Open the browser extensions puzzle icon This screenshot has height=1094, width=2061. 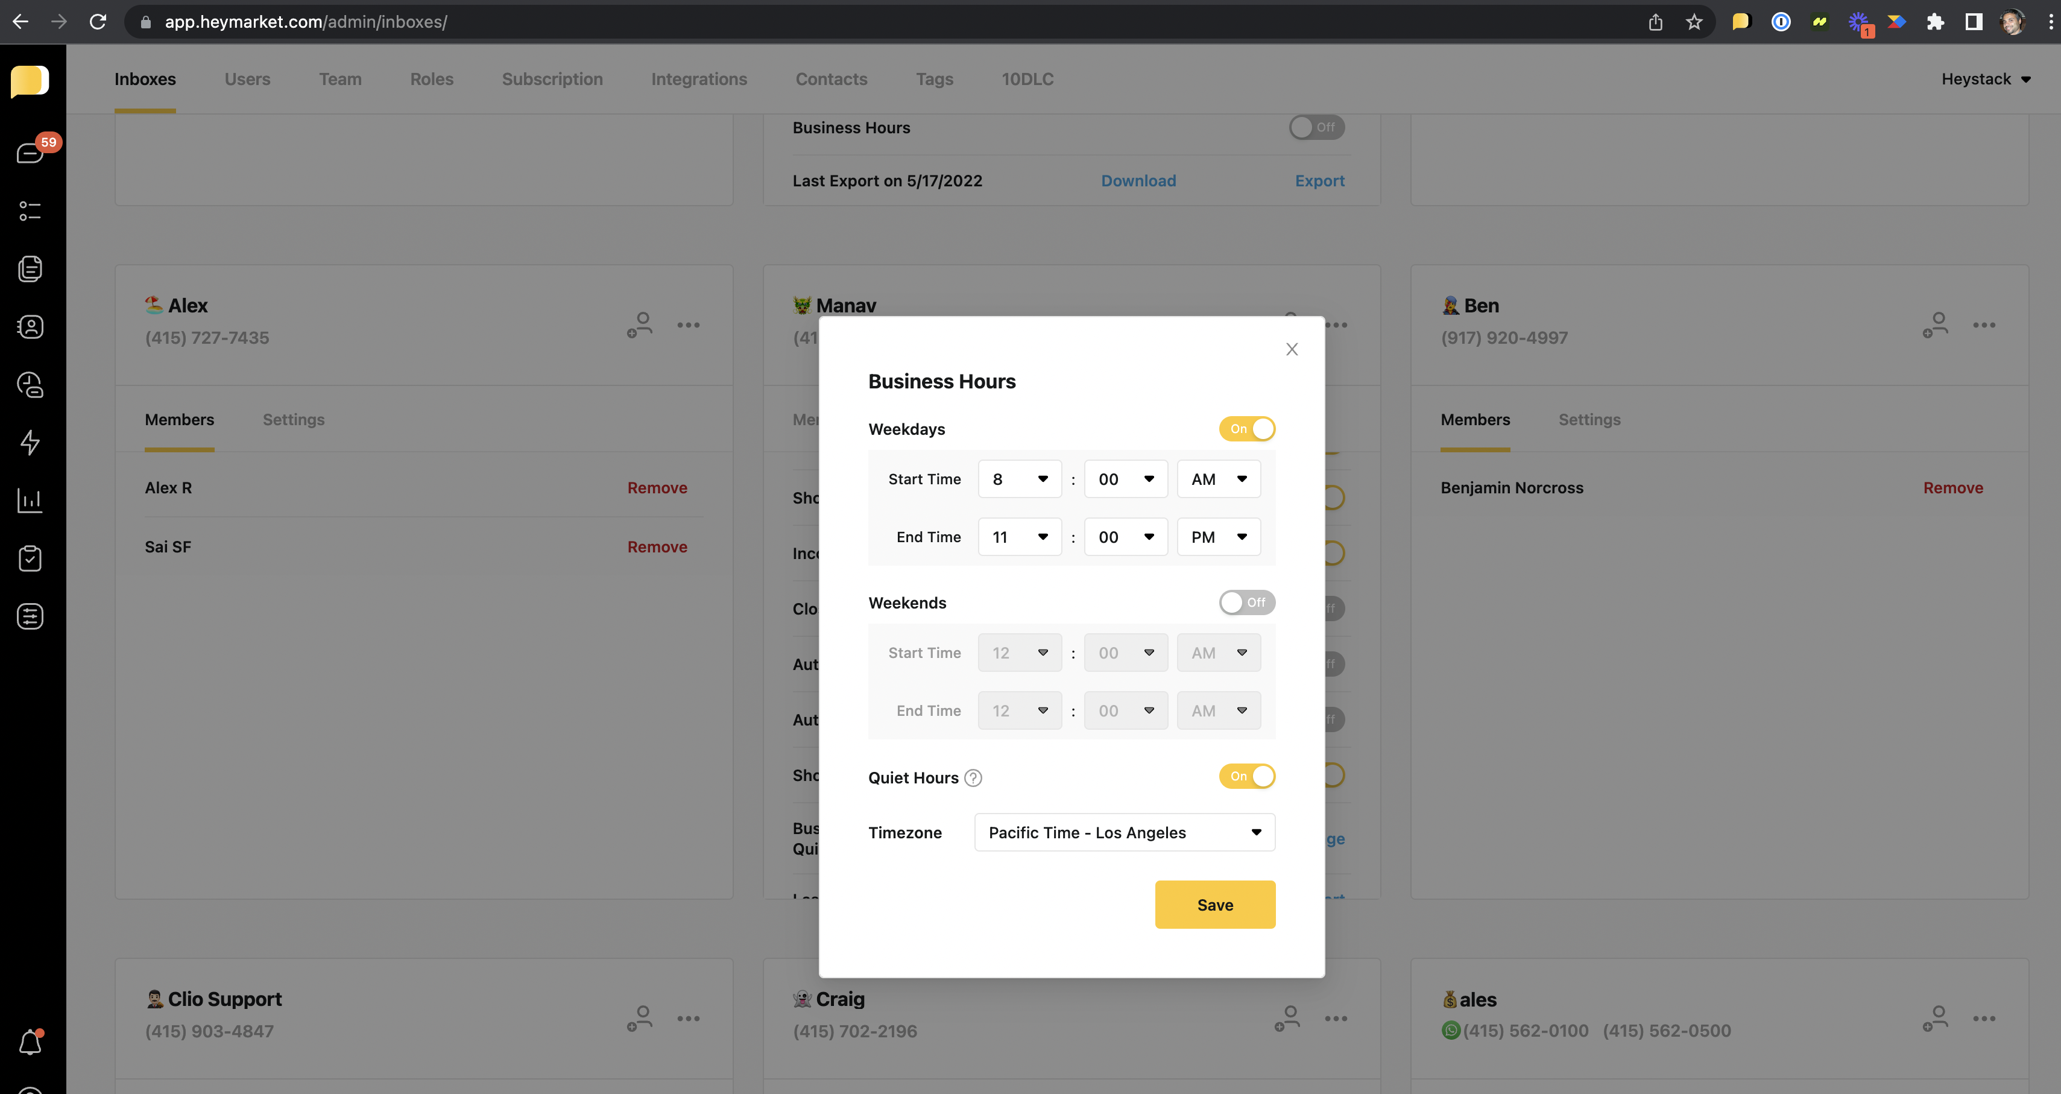[1934, 22]
